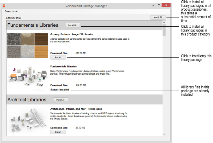Click the Arroway-Textures texture thumbnail
The width and height of the screenshot is (213, 143).
pos(27,46)
